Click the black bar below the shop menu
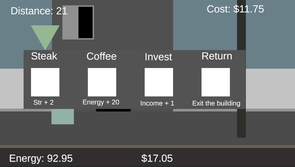The height and width of the screenshot is (167, 295). [x=113, y=110]
